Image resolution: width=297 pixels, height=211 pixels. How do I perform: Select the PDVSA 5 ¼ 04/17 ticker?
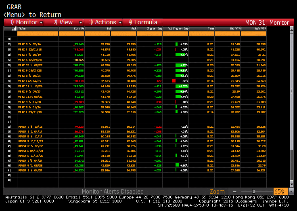(30, 132)
